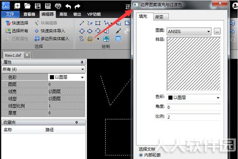Open a file with the folder icon
The image size is (238, 159).
[27, 6]
